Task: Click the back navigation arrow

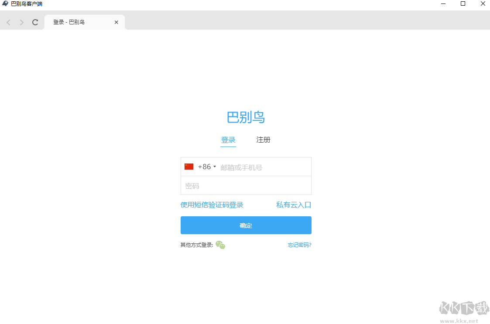Action: click(8, 22)
